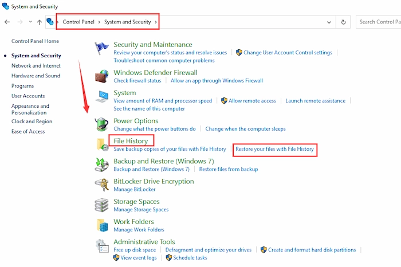Click the Administrative Tools gear icon
This screenshot has width=401, height=267.
[102, 246]
